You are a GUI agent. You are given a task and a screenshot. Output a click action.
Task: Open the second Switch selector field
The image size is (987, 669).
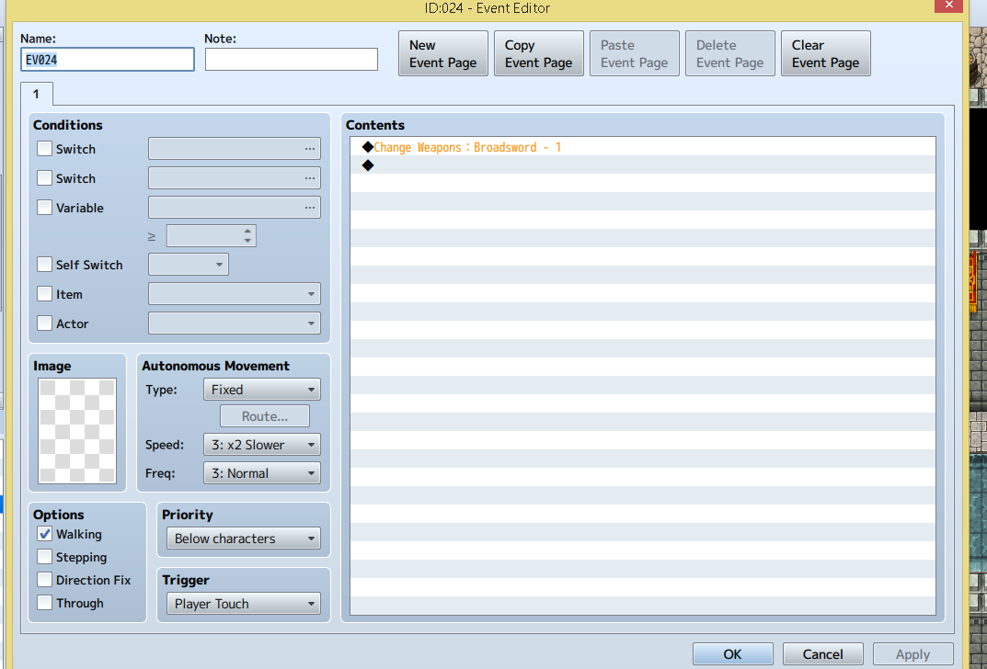(x=235, y=178)
